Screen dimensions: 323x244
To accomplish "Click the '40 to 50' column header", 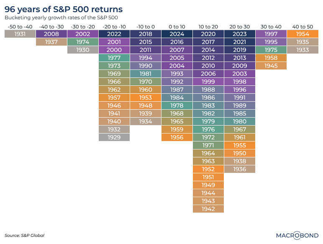I will point(302,27).
